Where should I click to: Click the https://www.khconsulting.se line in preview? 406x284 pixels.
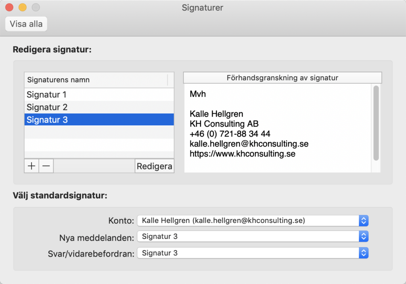click(x=243, y=154)
